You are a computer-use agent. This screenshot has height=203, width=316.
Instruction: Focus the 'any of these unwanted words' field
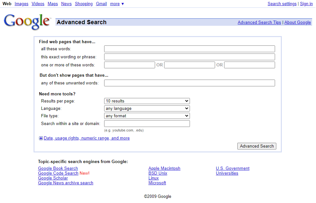point(190,83)
